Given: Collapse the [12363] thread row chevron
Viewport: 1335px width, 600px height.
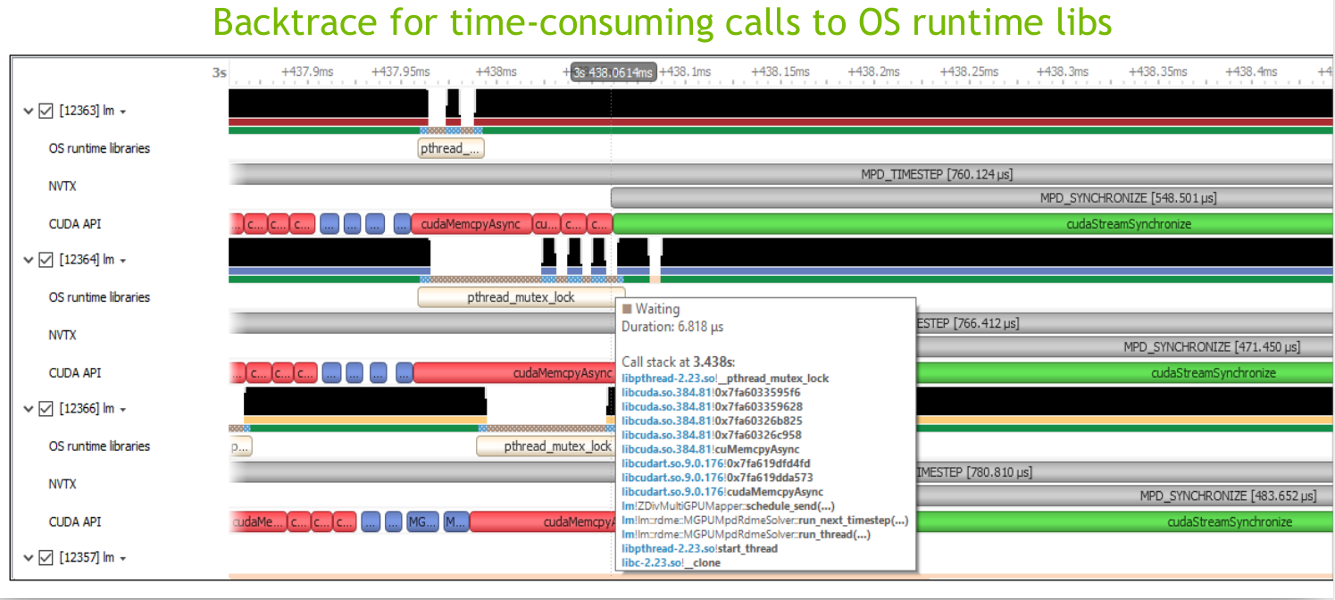Looking at the screenshot, I should [29, 112].
